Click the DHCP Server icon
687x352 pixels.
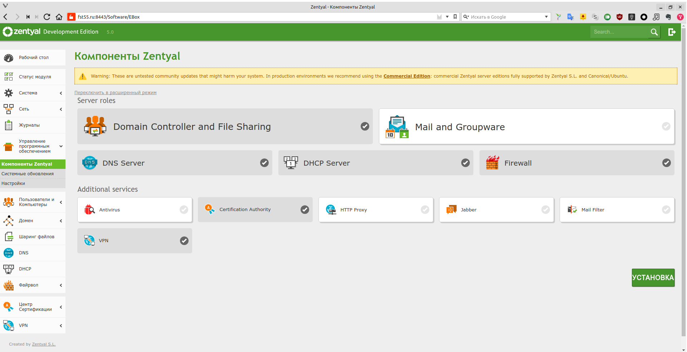coord(291,163)
